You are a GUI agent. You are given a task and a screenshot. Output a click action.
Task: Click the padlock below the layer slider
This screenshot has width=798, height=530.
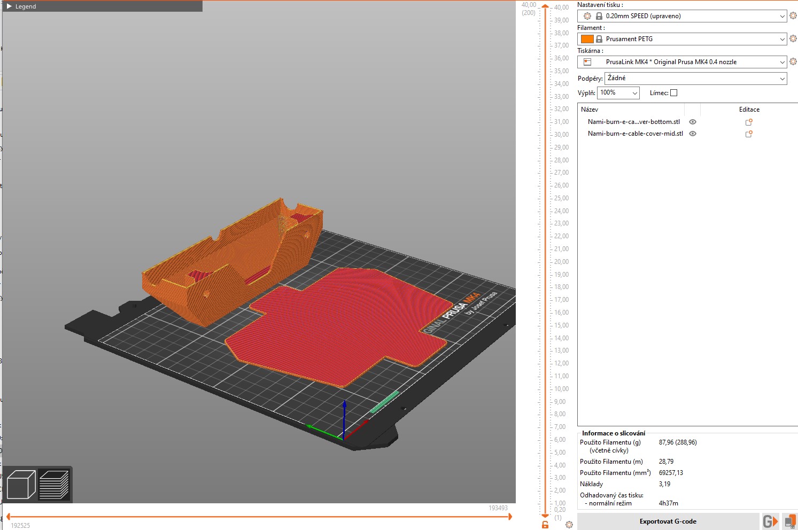pyautogui.click(x=544, y=524)
